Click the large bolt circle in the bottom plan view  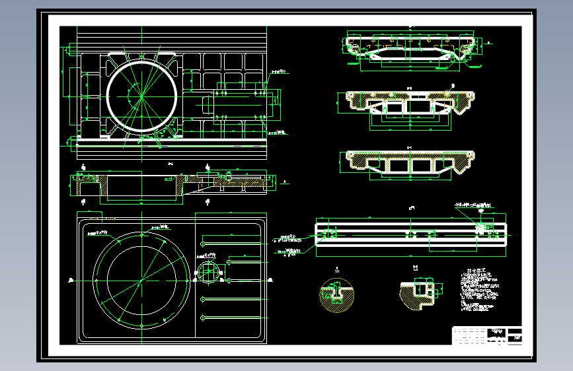pyautogui.click(x=142, y=281)
